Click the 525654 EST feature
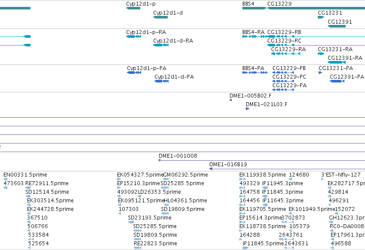The height and width of the screenshot is (250, 365). [29, 248]
